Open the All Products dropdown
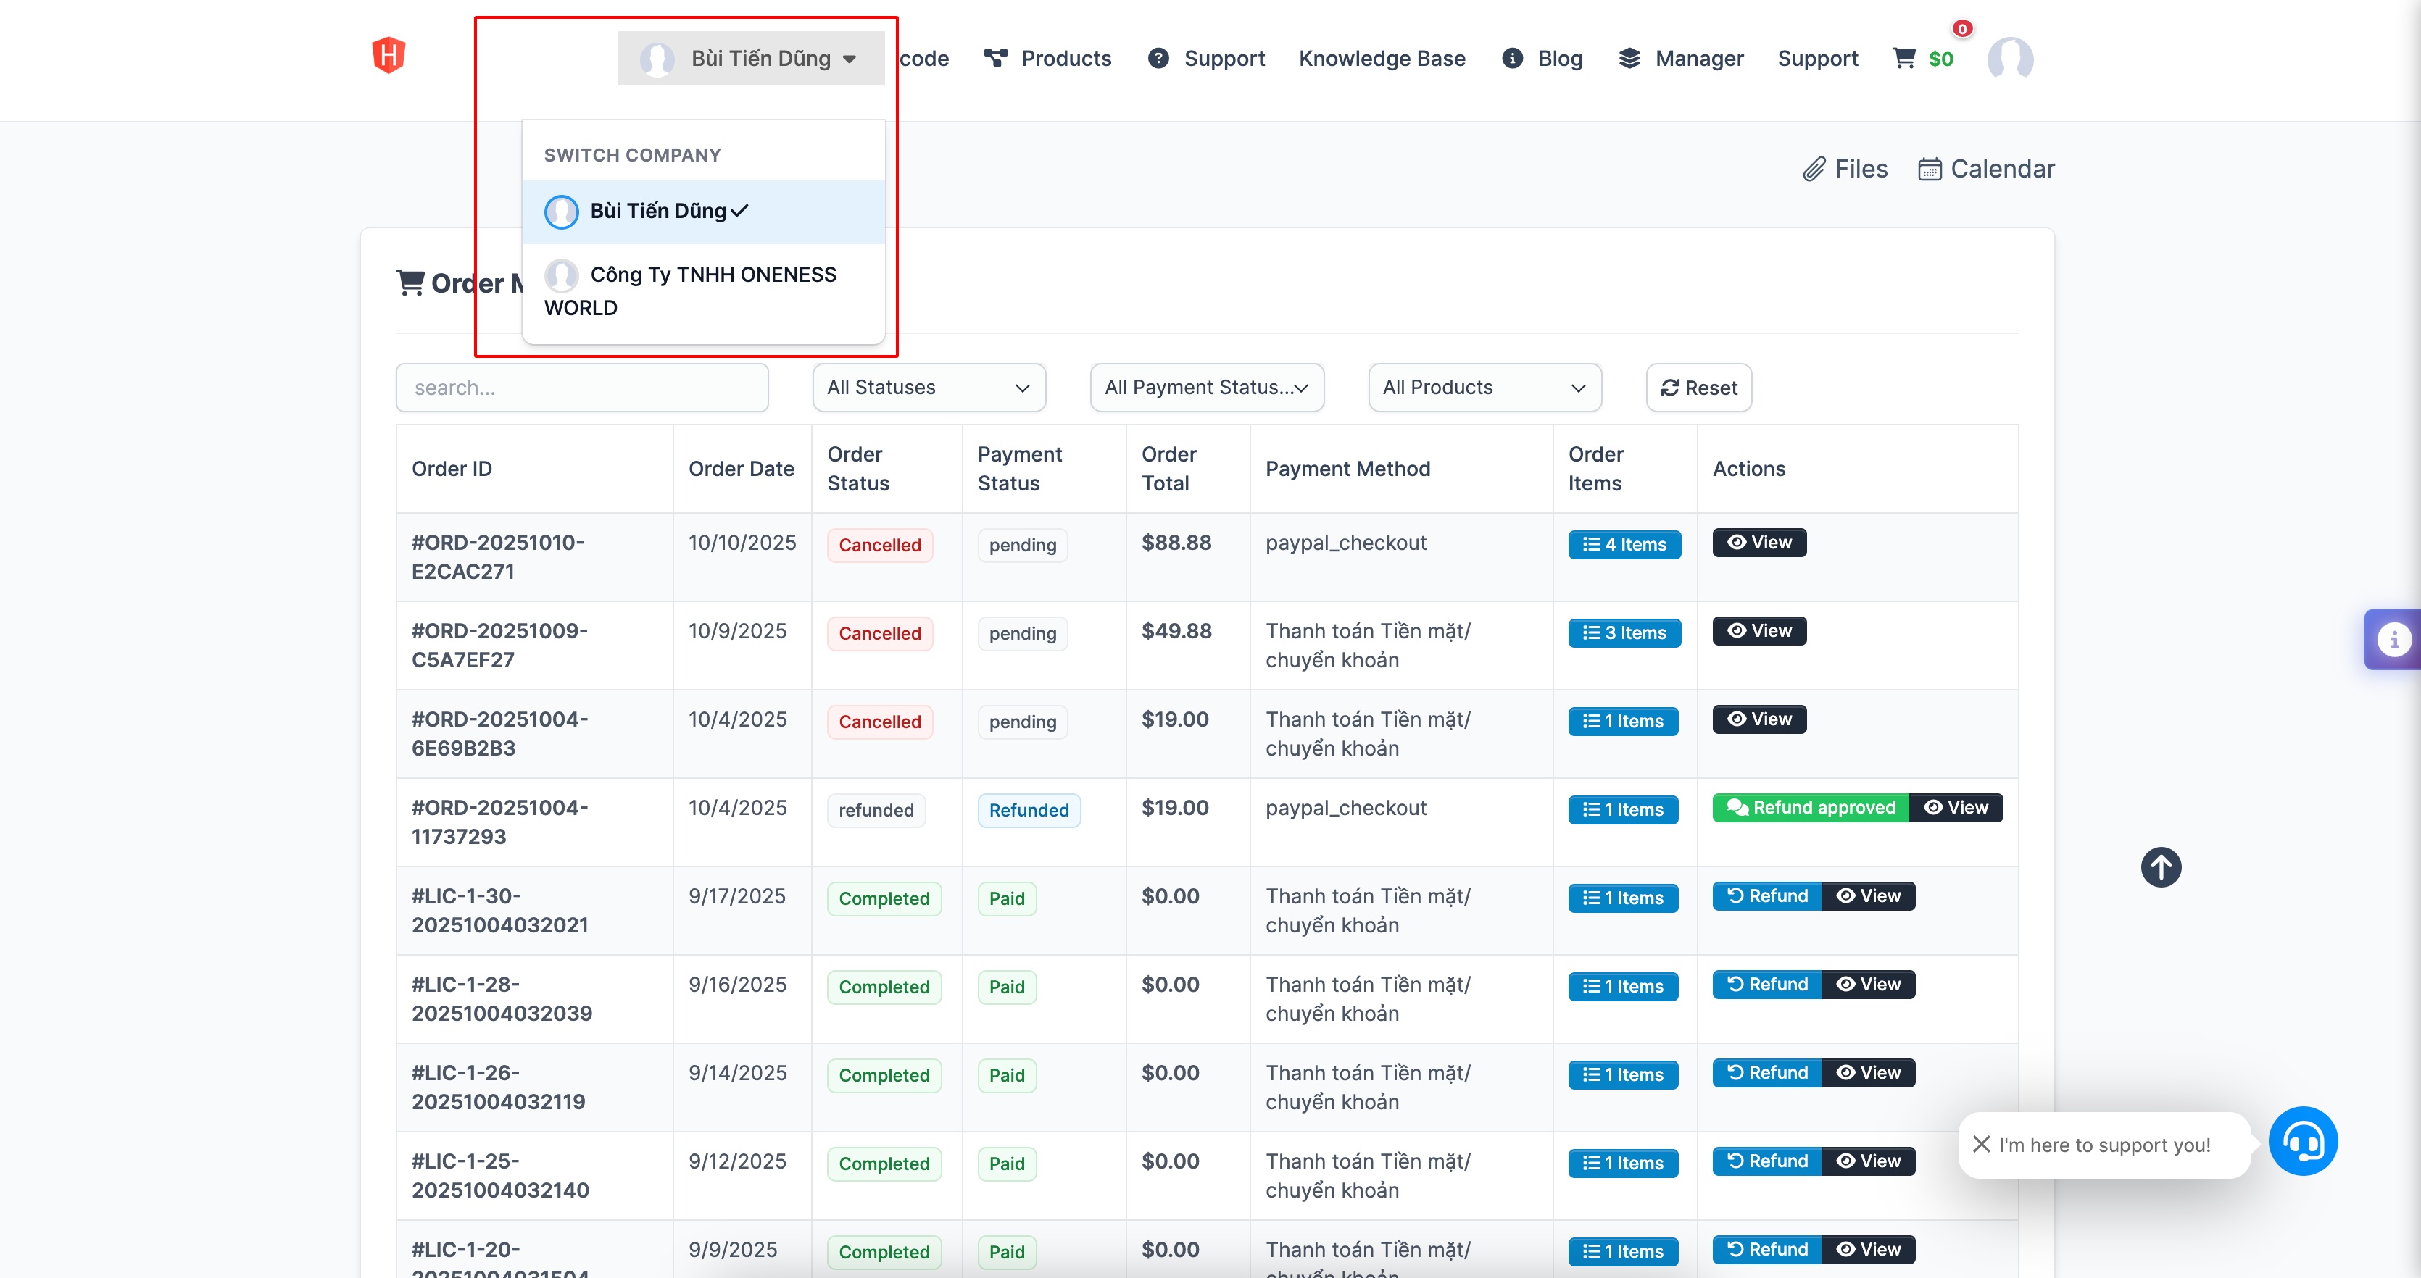The image size is (2421, 1278). point(1483,387)
